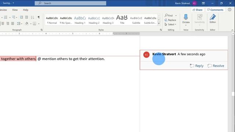The width and height of the screenshot is (235, 132).
Task: Open the Shading color dropdown arrow
Action: [31, 23]
